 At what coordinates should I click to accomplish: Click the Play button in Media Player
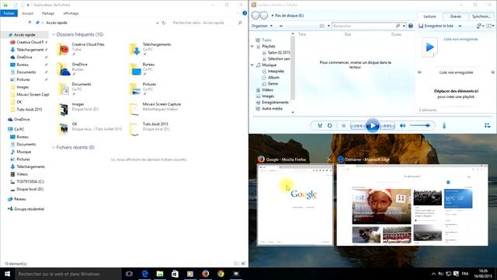pyautogui.click(x=373, y=126)
